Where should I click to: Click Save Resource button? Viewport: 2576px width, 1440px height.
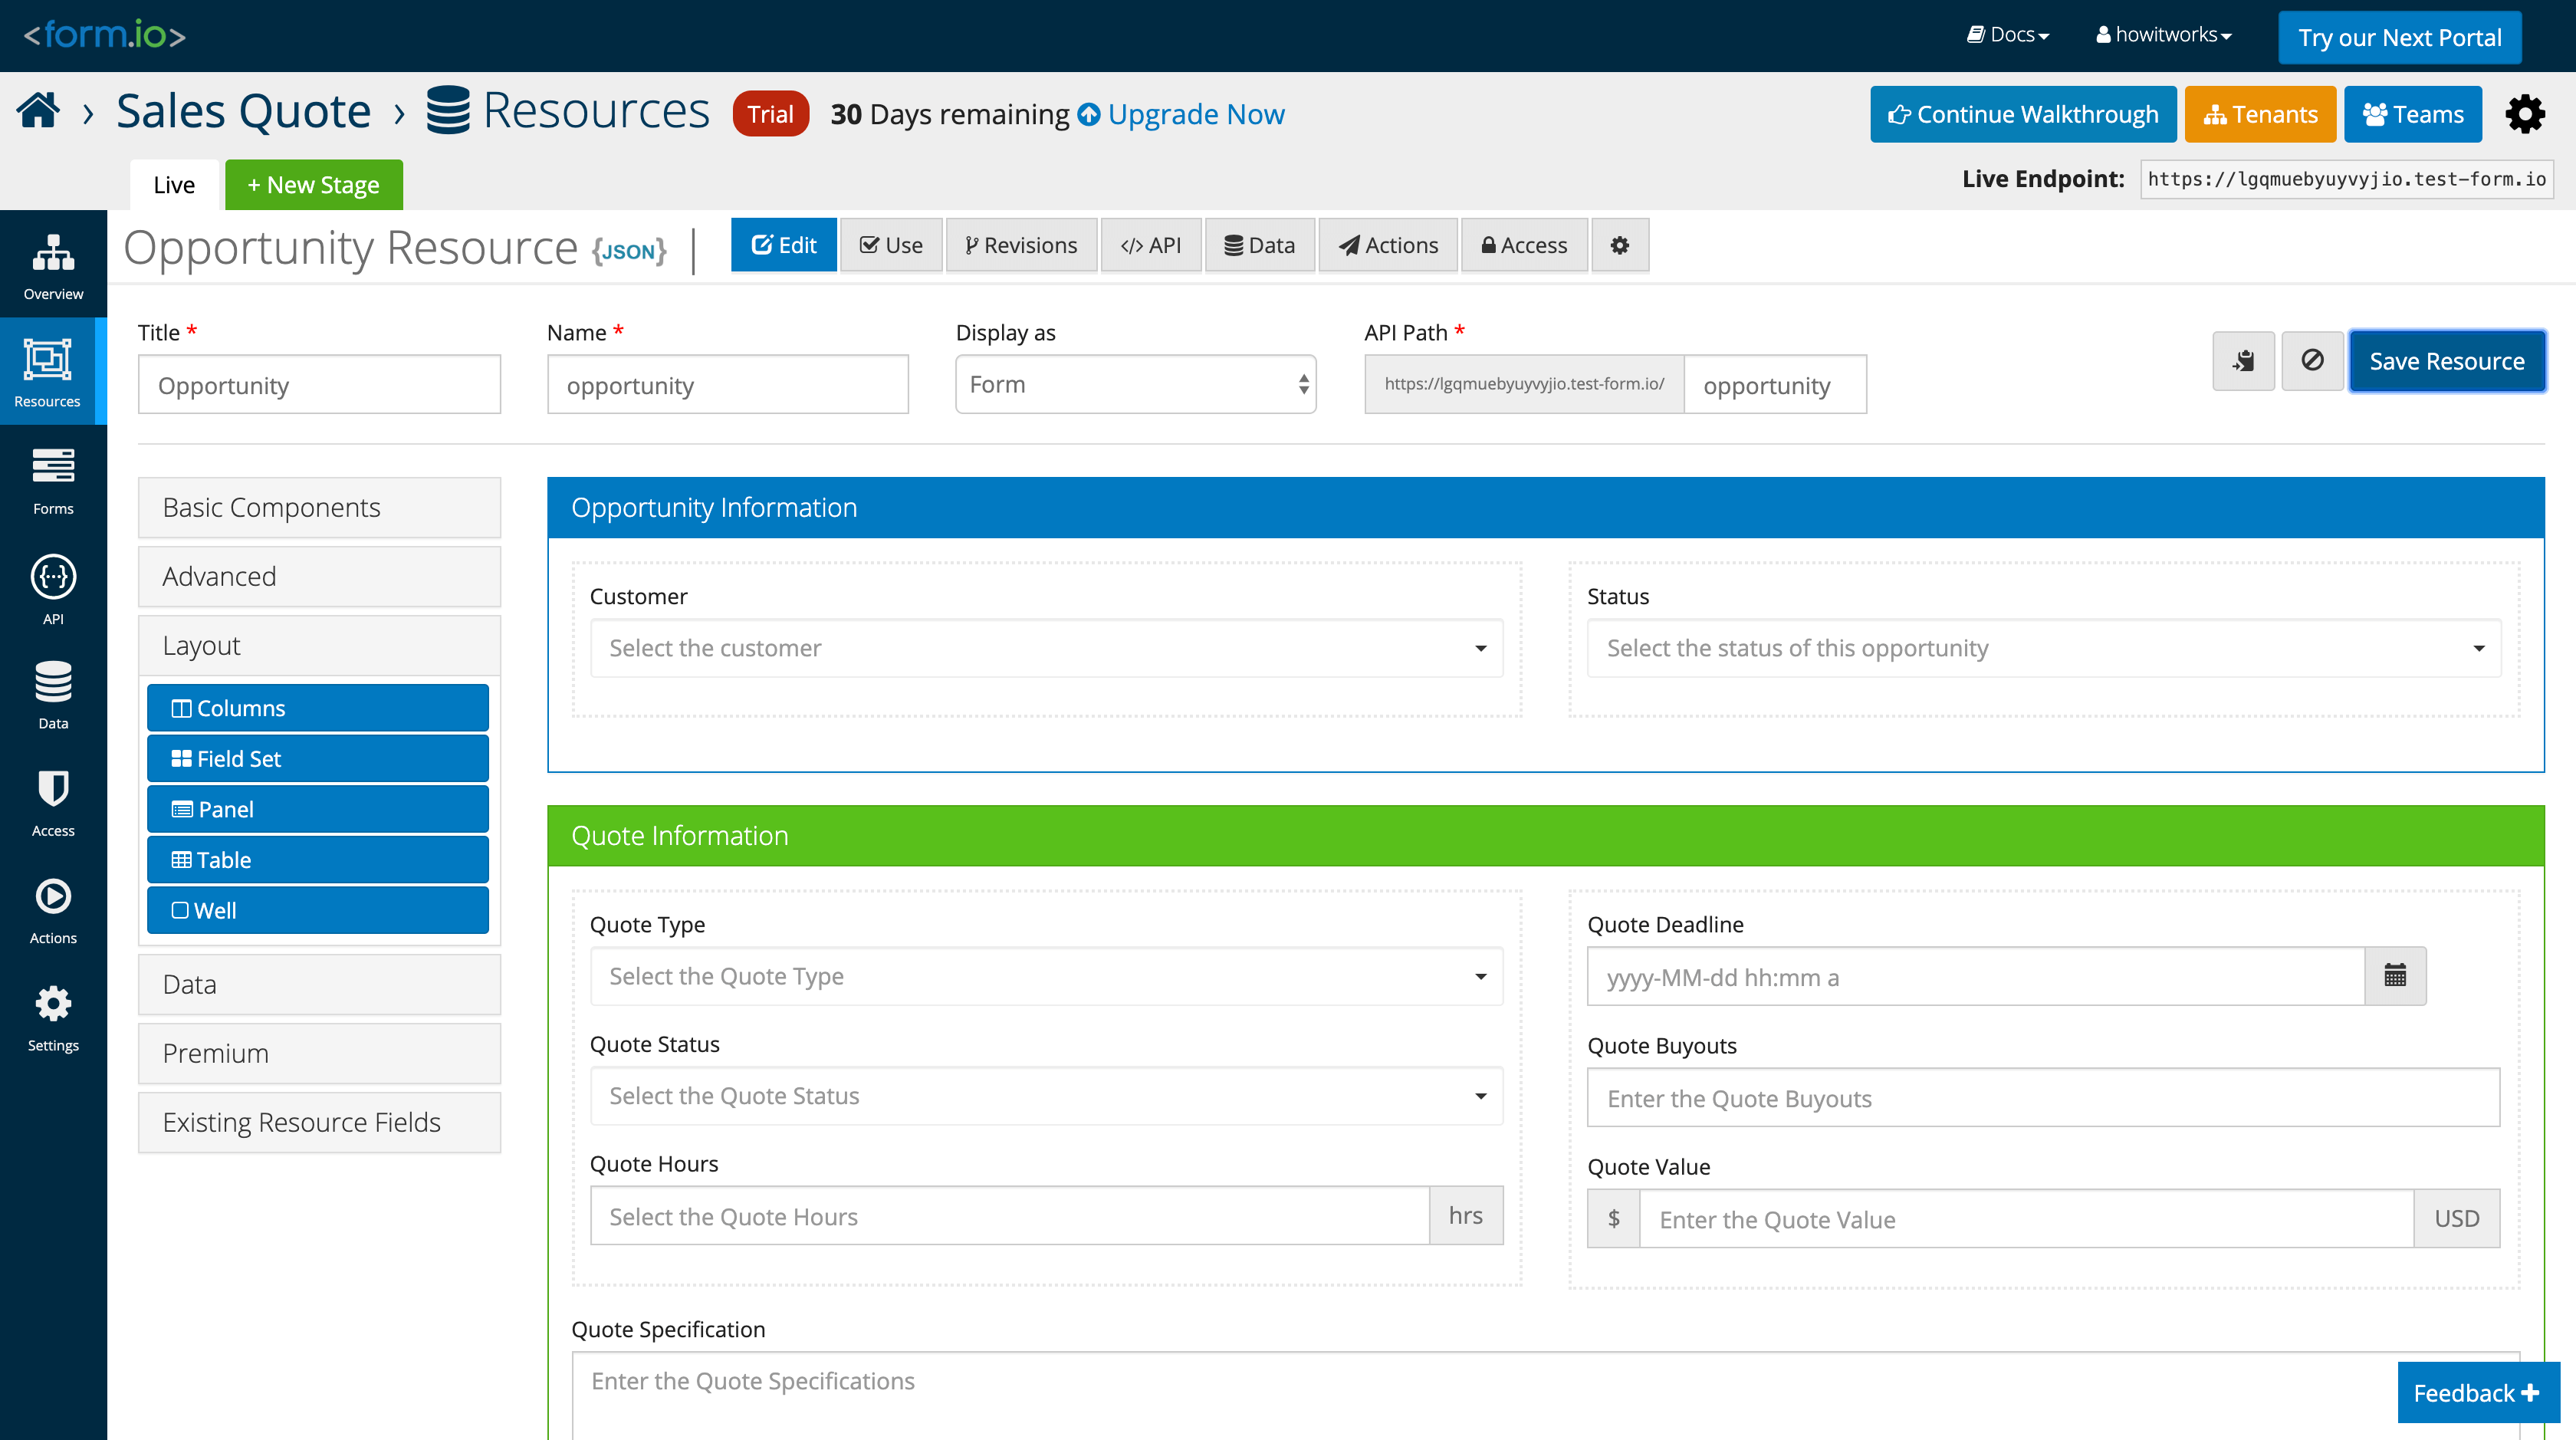(x=2446, y=361)
